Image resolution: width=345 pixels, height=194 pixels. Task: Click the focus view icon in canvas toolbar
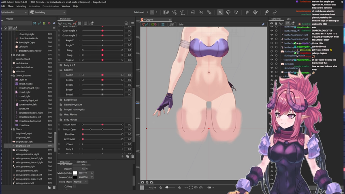tap(163, 24)
